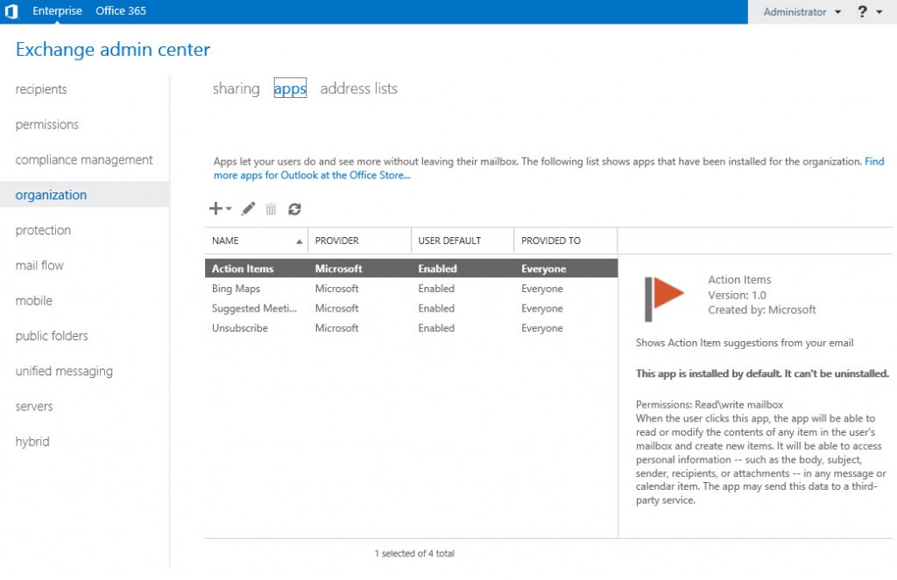Open protection section

44,230
